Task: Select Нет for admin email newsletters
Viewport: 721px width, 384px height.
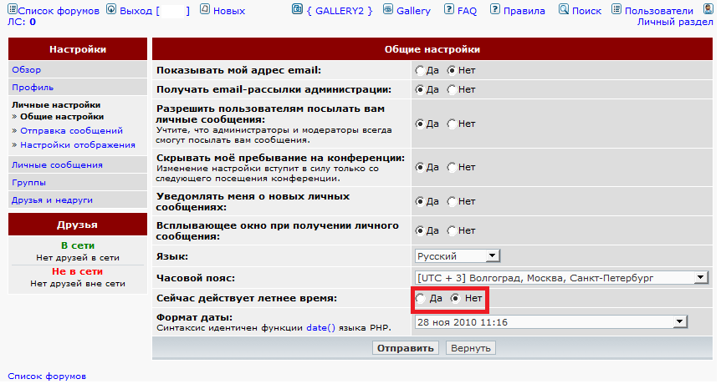Action: (x=452, y=89)
